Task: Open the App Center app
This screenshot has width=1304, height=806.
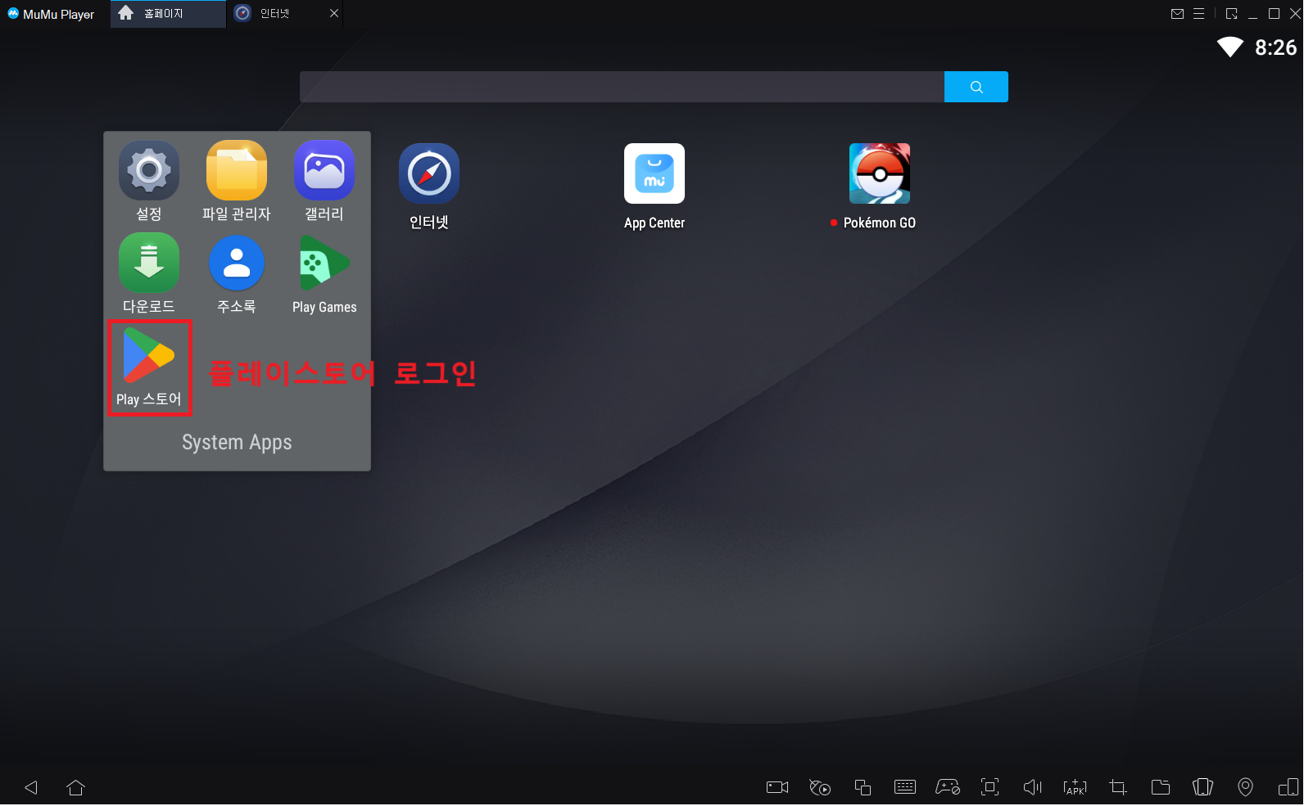Action: coord(654,173)
